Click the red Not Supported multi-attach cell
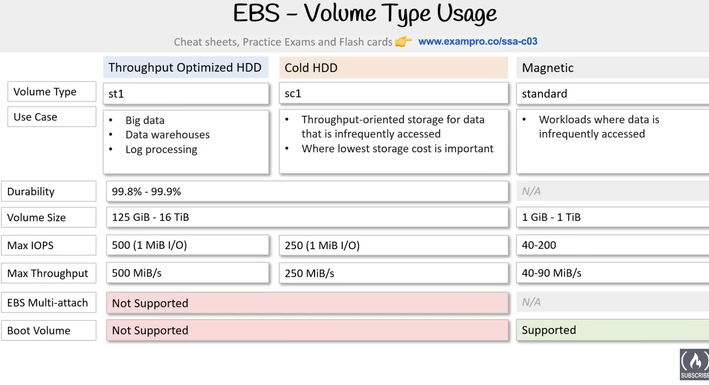Screen dimensions: 709x385 [x=307, y=303]
